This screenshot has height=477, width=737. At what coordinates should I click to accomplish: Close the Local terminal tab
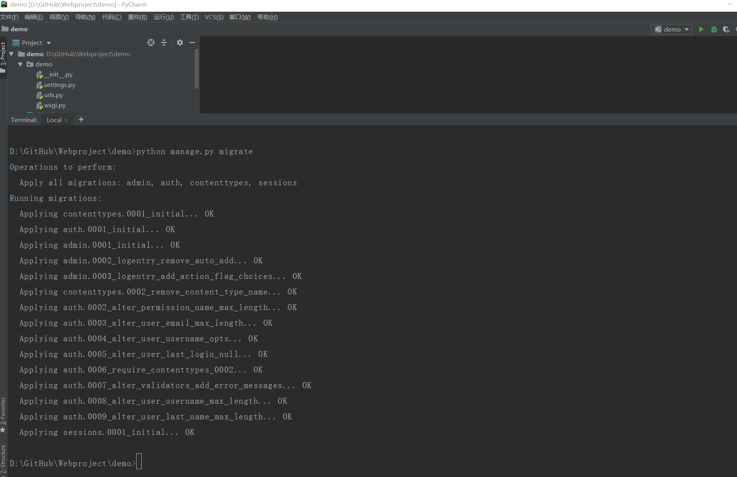click(67, 120)
